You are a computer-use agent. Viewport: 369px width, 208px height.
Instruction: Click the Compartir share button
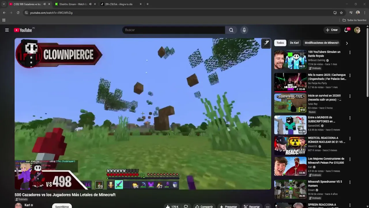[204, 207]
